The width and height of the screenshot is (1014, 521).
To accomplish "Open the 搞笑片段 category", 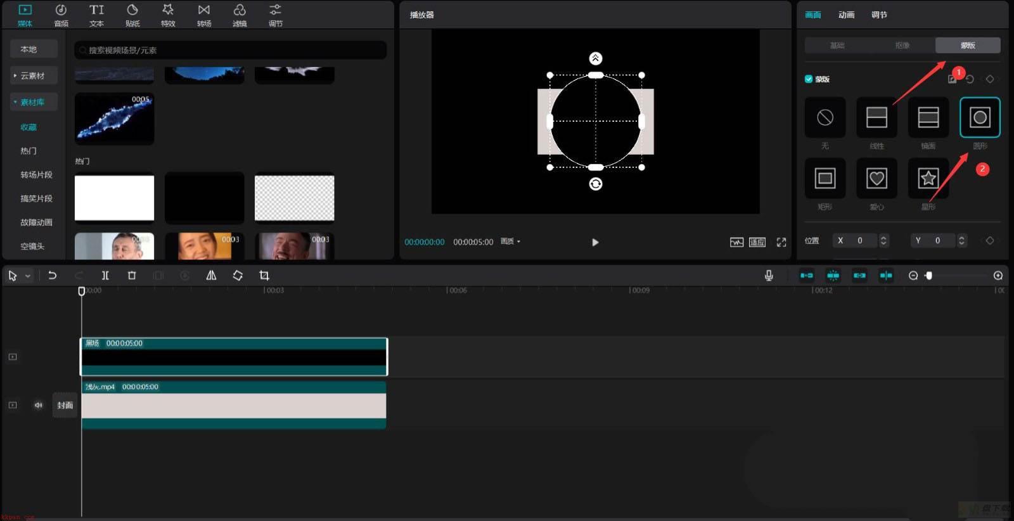I will pos(36,198).
